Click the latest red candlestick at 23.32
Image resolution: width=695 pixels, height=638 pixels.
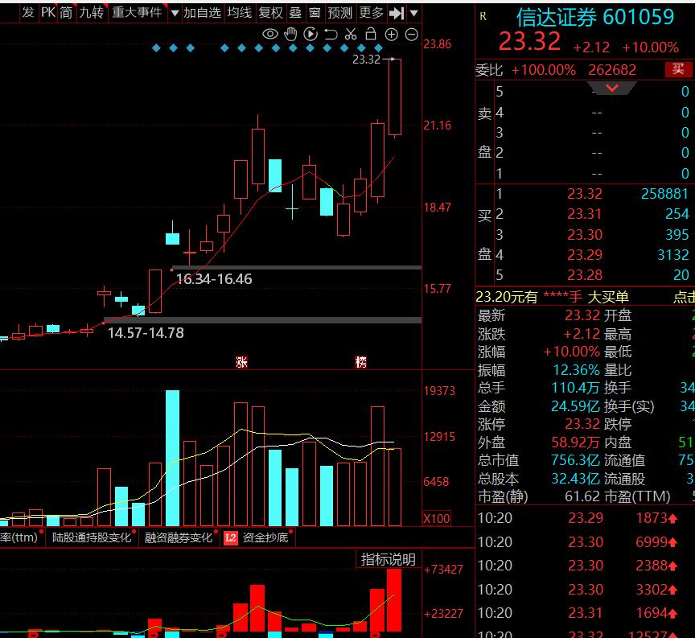[395, 97]
